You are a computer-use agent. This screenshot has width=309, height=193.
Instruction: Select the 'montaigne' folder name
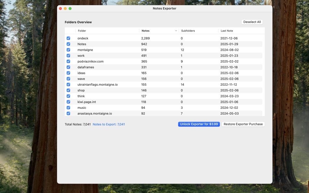pyautogui.click(x=85, y=50)
